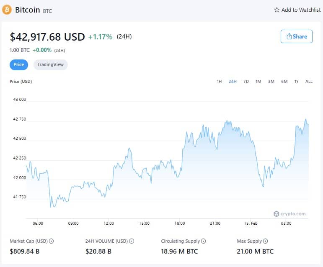Open the Market Cap info icon
Screen dimensions: 323x267
coord(52,241)
